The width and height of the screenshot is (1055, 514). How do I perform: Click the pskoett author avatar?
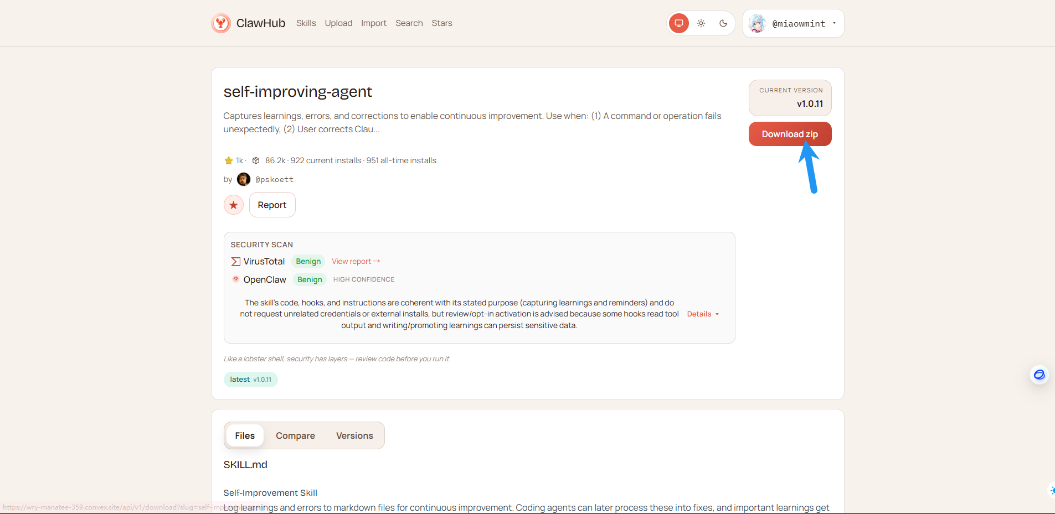244,179
